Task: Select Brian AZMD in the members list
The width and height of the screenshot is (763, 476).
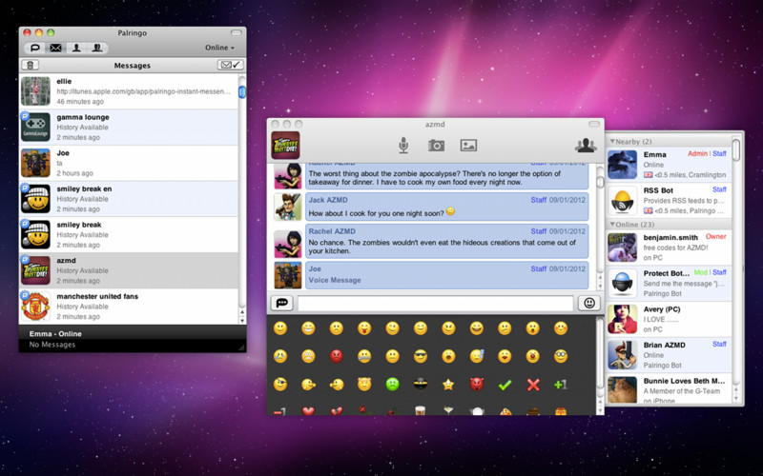Action: click(669, 355)
